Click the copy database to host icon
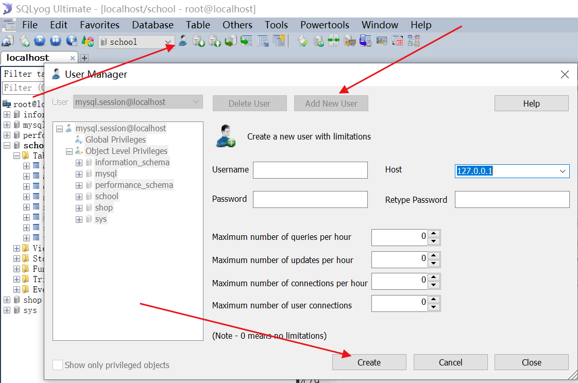Screen dimensions: 578x383 click(x=231, y=41)
